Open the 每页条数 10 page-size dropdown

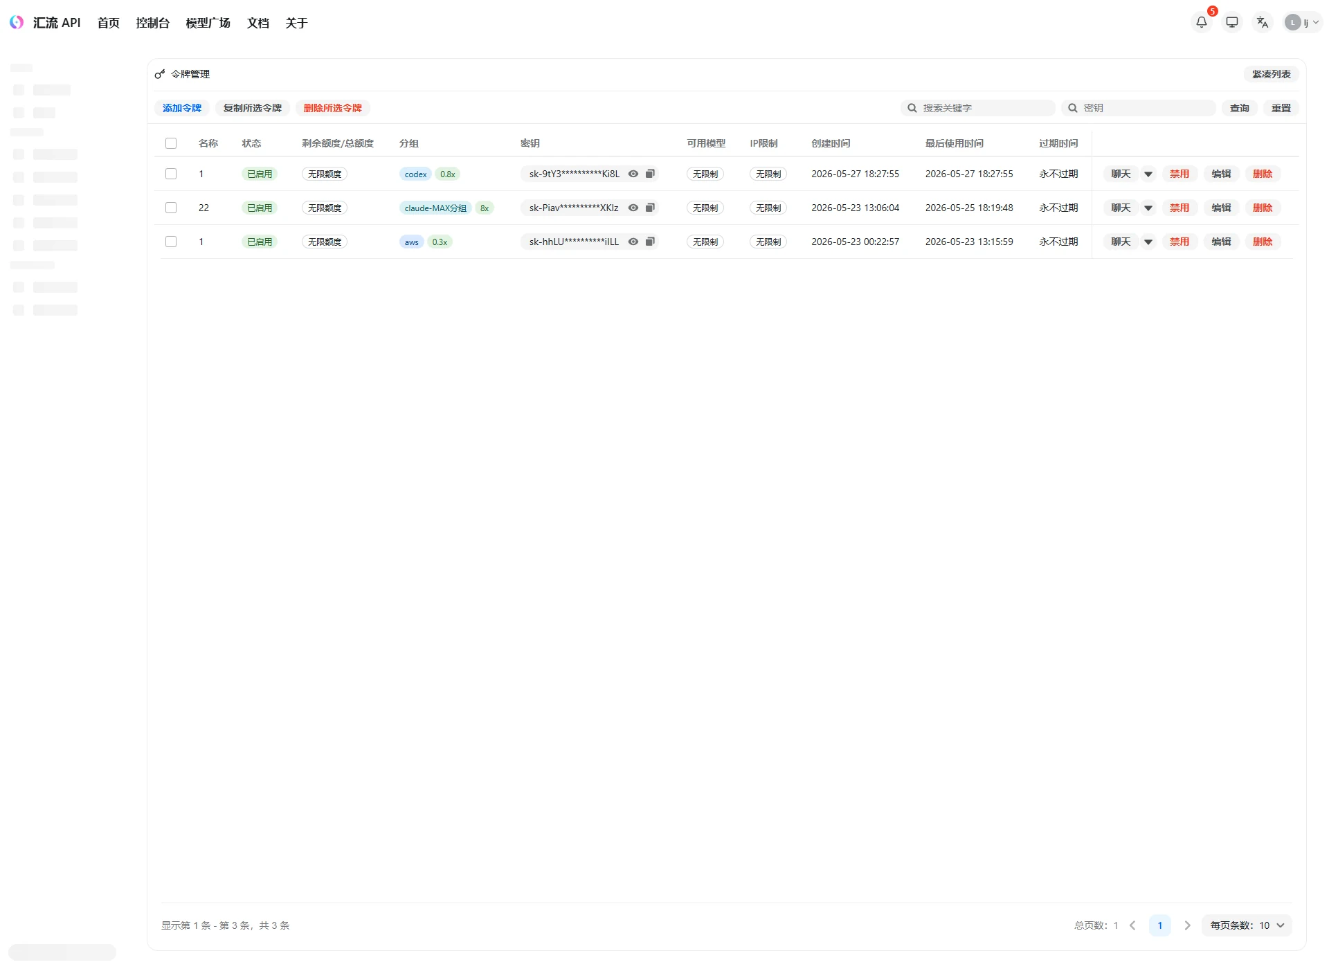click(x=1247, y=925)
